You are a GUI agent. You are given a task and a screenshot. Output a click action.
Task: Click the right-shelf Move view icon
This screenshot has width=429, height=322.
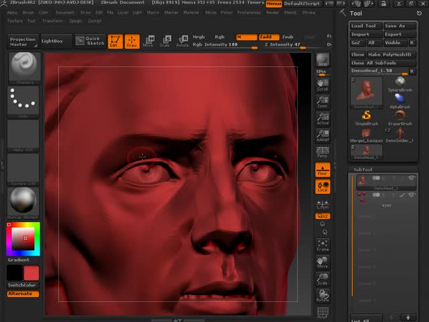point(323,262)
